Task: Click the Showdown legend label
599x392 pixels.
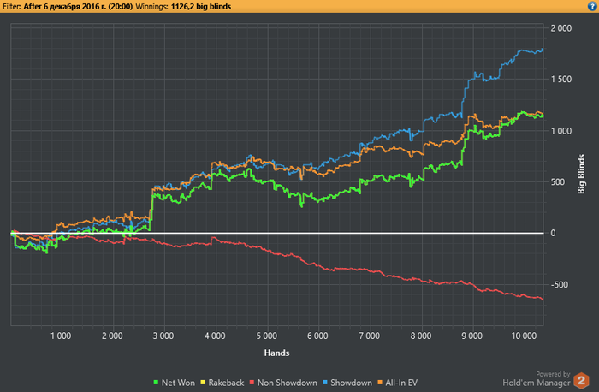Action: point(351,383)
